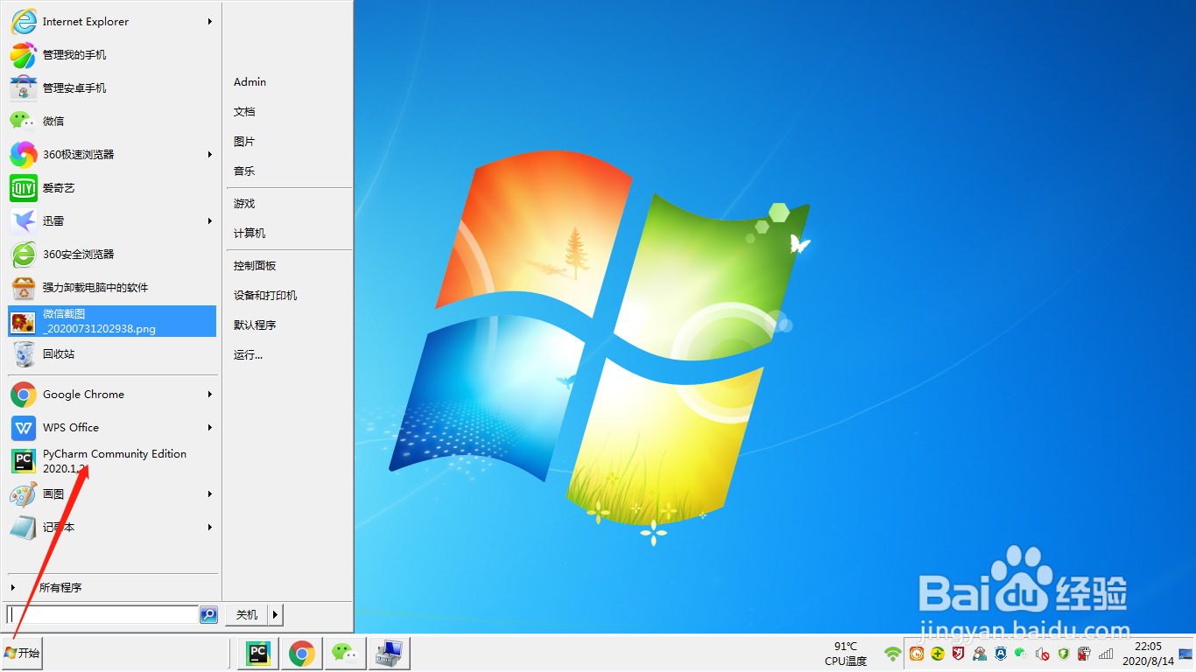Click the computer device icon on the taskbar
The width and height of the screenshot is (1196, 672).
click(x=389, y=653)
